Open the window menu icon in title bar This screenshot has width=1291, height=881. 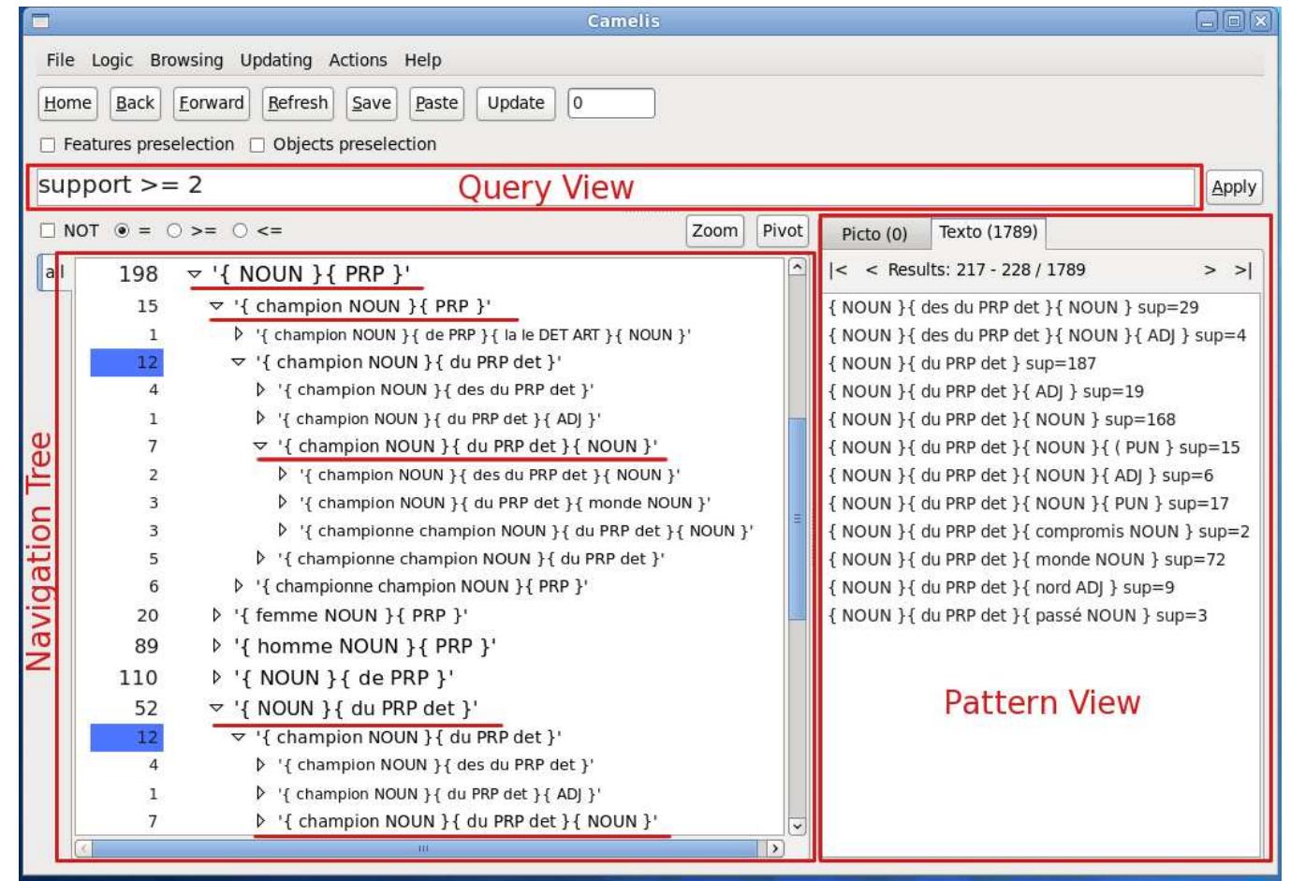click(x=40, y=21)
